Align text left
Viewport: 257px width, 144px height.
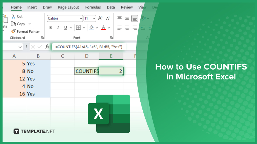[x=120, y=28]
